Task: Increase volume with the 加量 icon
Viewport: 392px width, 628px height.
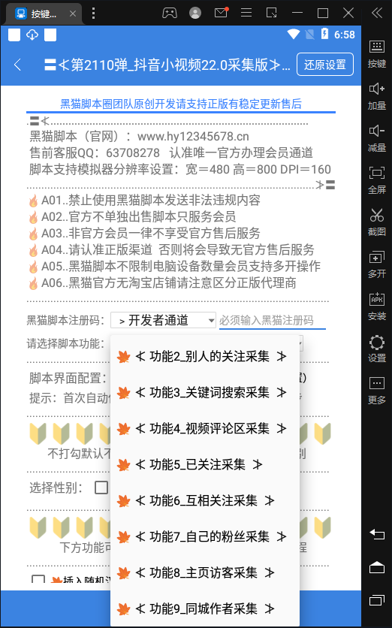Action: pyautogui.click(x=376, y=95)
